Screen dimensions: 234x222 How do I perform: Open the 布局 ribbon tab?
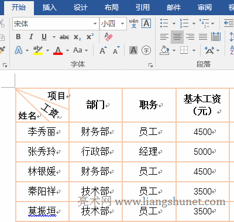tap(111, 8)
